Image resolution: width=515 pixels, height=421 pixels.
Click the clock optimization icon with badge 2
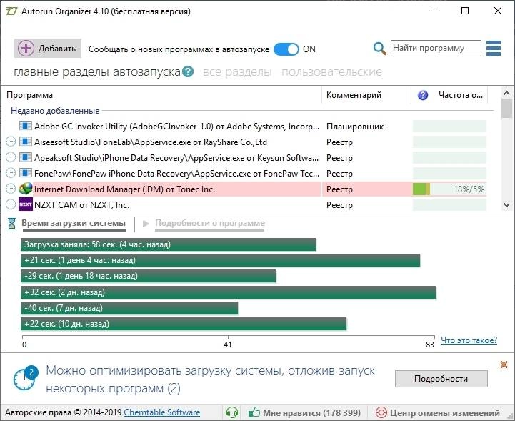pyautogui.click(x=26, y=377)
